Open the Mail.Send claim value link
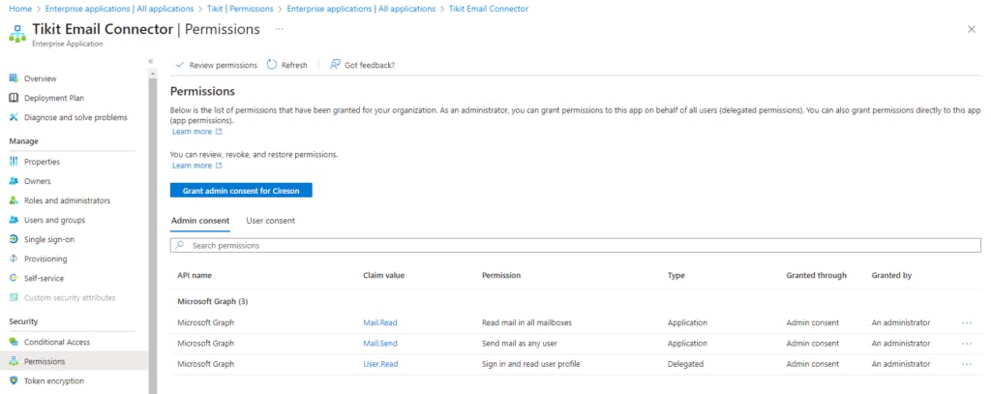This screenshot has height=394, width=991. click(380, 344)
